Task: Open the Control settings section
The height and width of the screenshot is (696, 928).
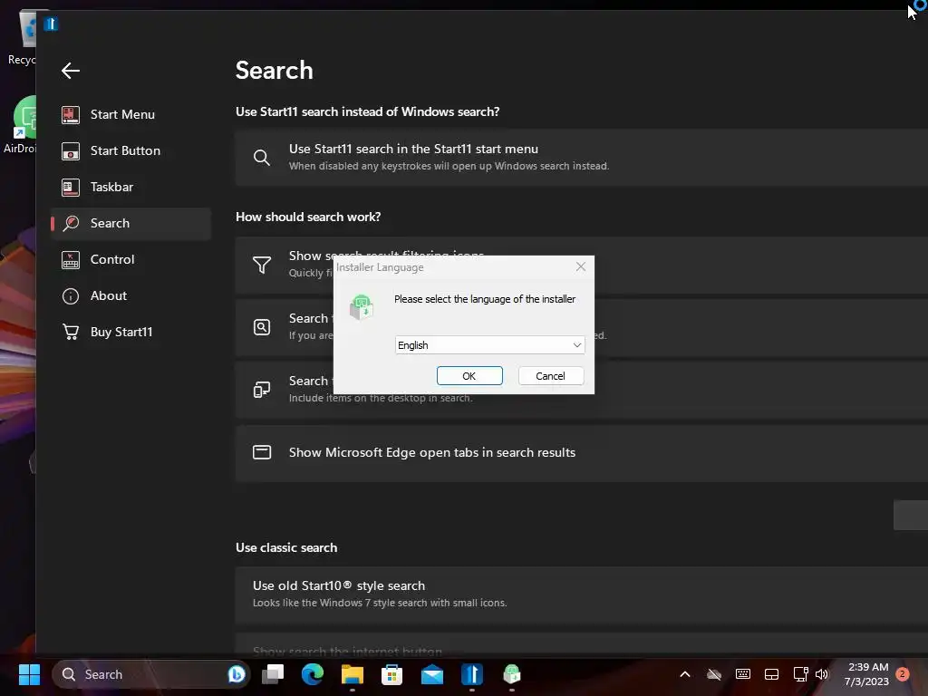Action: click(130, 259)
